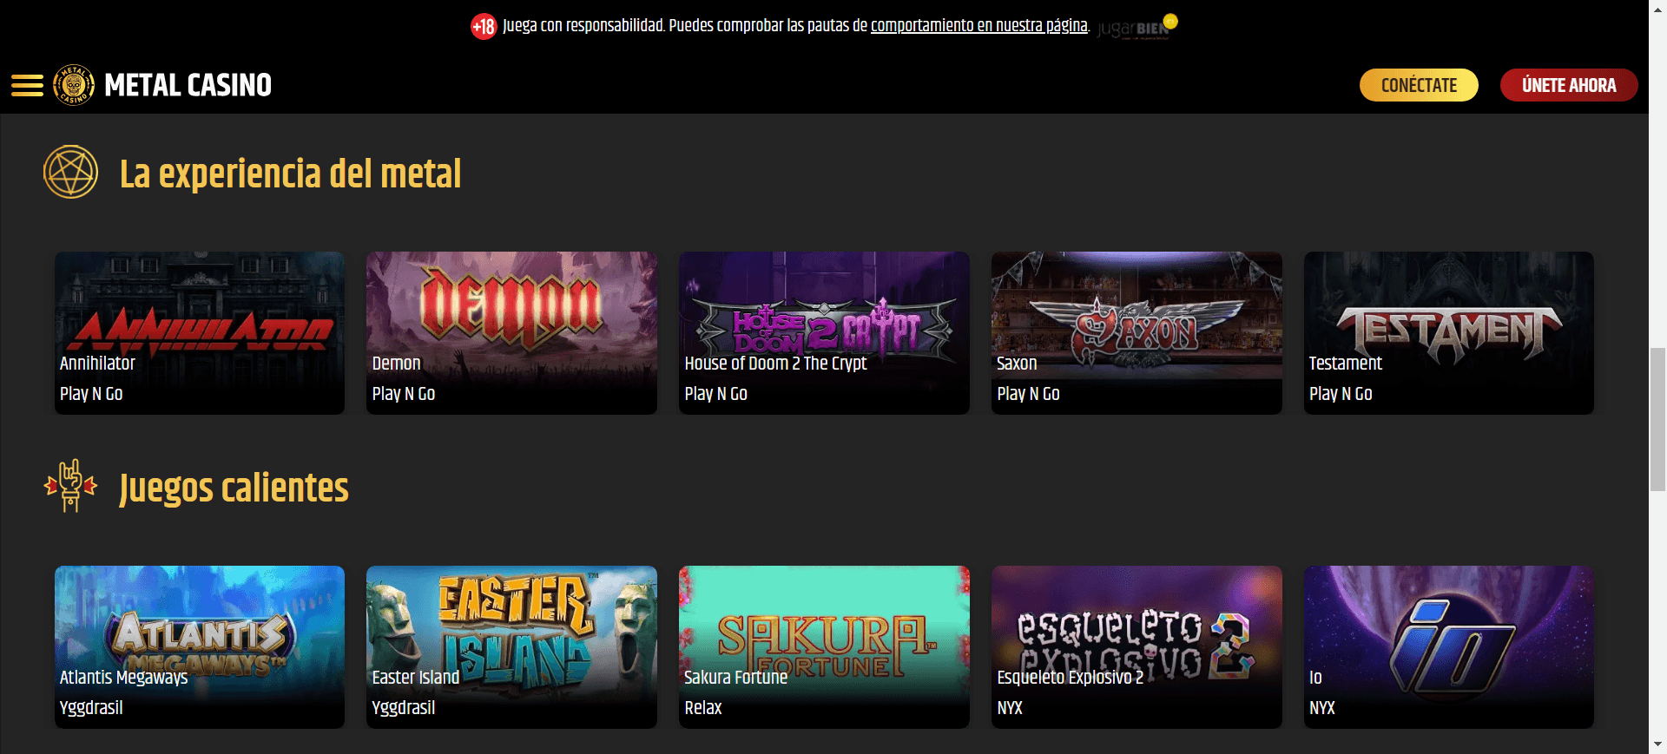Open the Easter Island game
This screenshot has width=1667, height=754.
(x=511, y=646)
